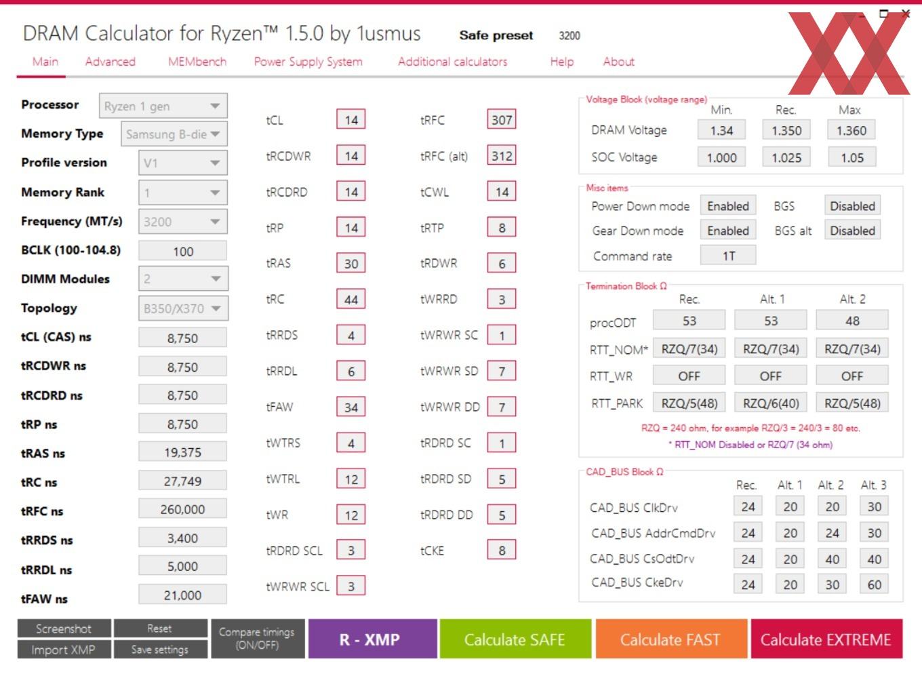
Task: Click the tFAW value 34 box
Action: click(351, 407)
